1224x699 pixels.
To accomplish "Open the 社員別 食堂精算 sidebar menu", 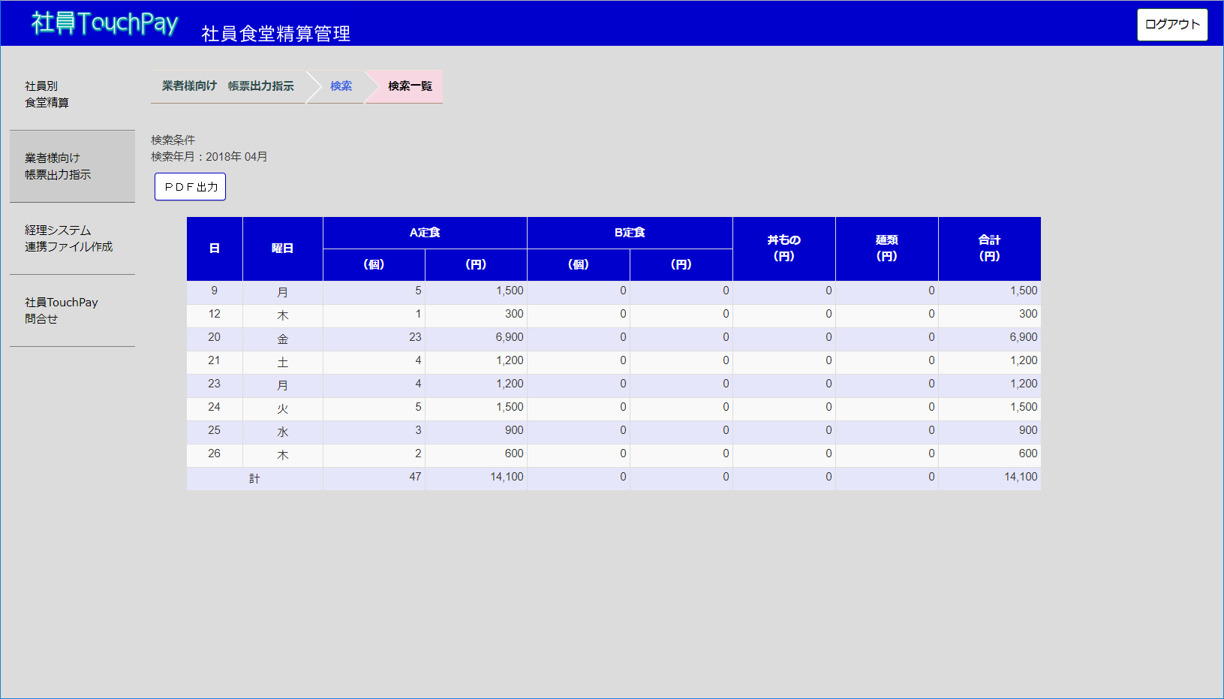I will pyautogui.click(x=72, y=95).
